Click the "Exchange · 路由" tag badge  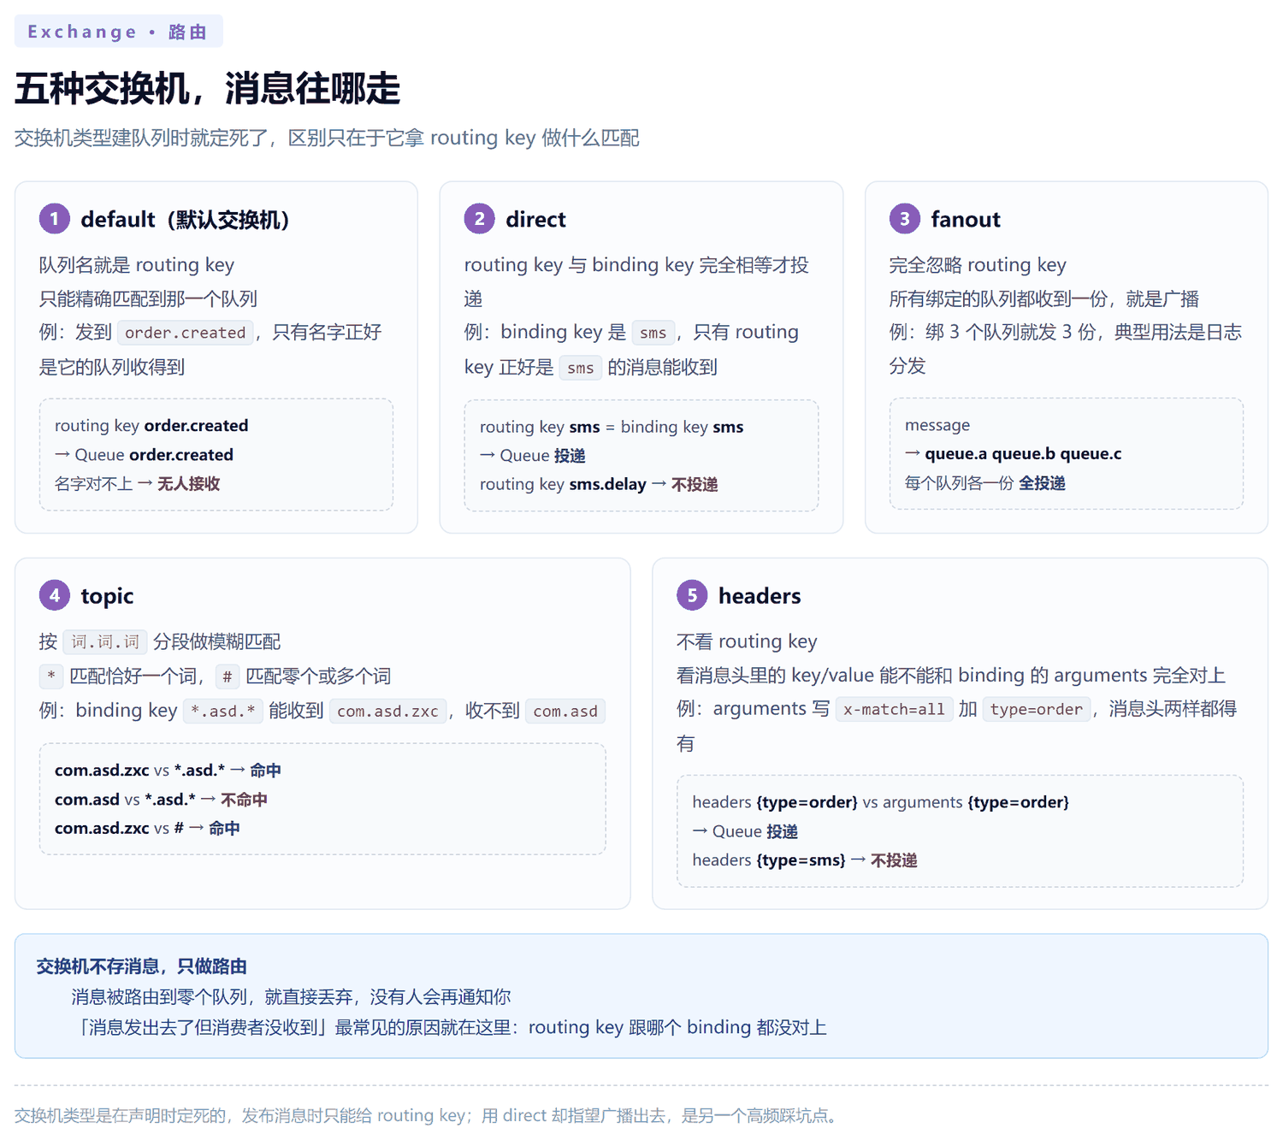tap(118, 32)
